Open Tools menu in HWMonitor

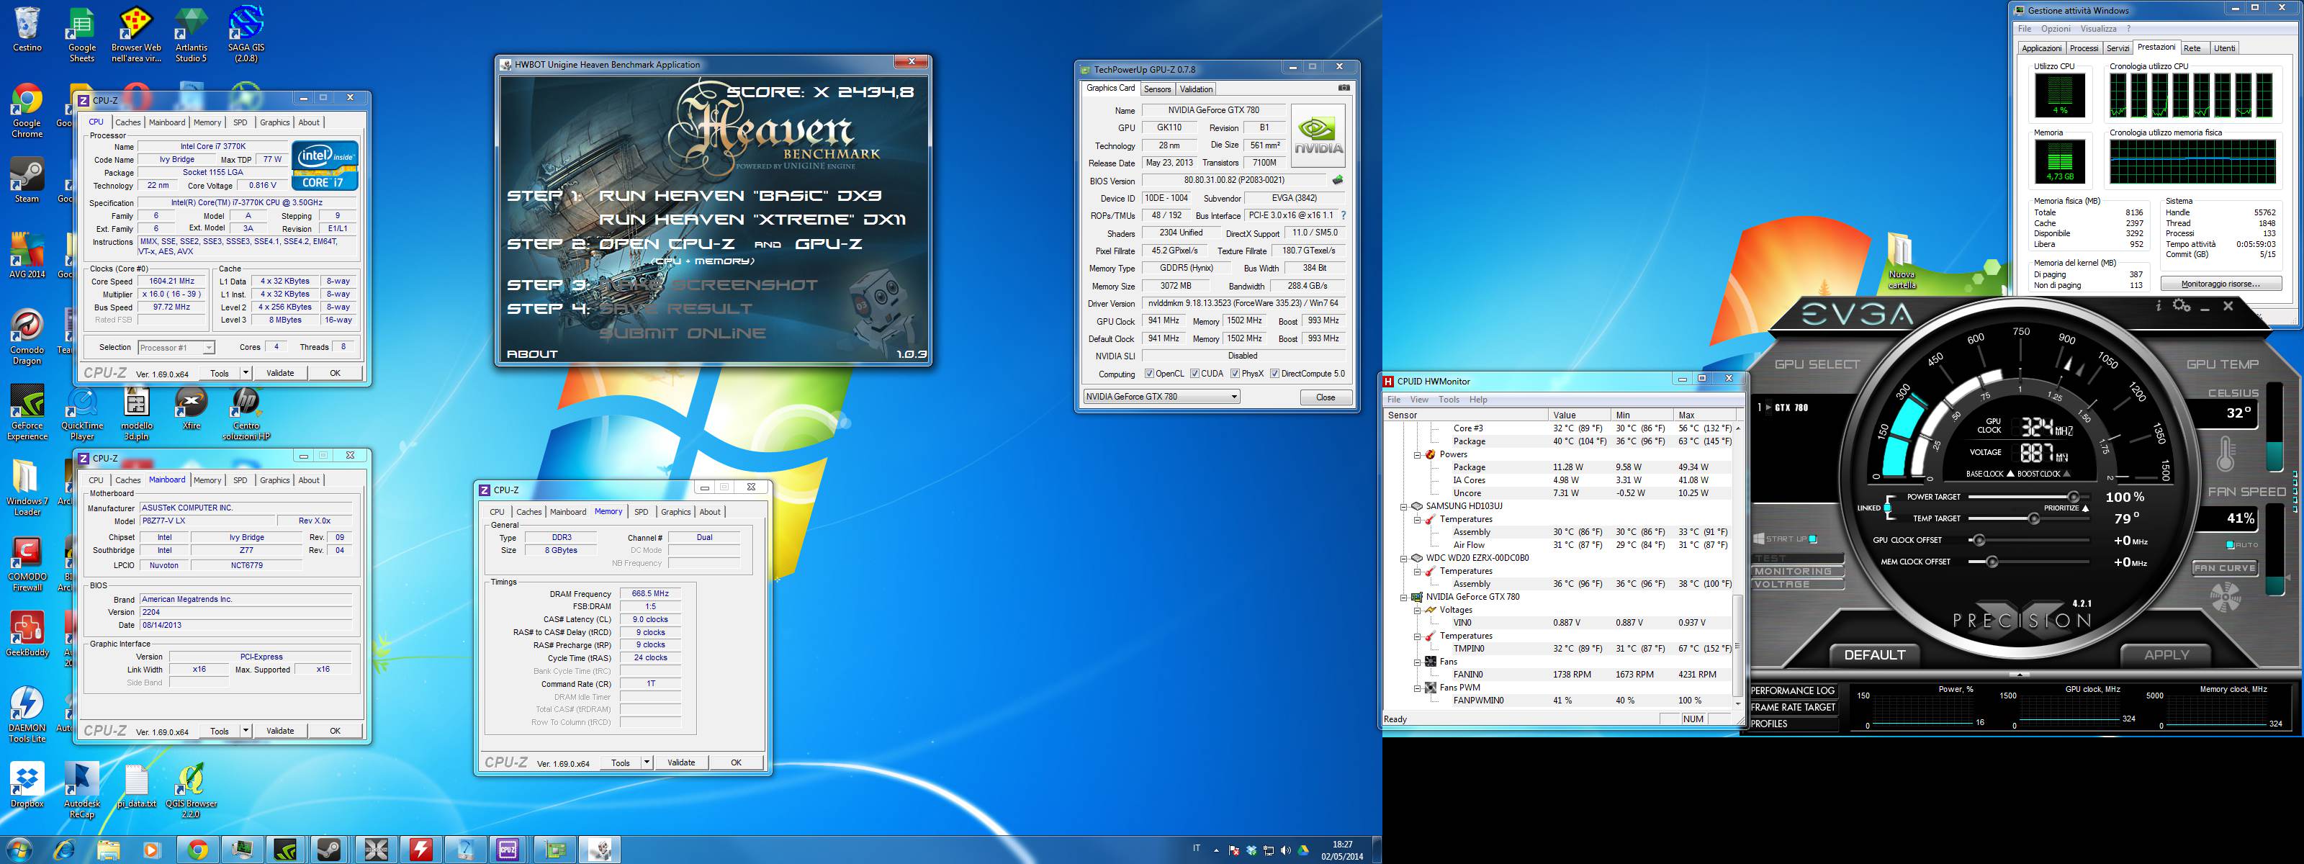[1449, 400]
